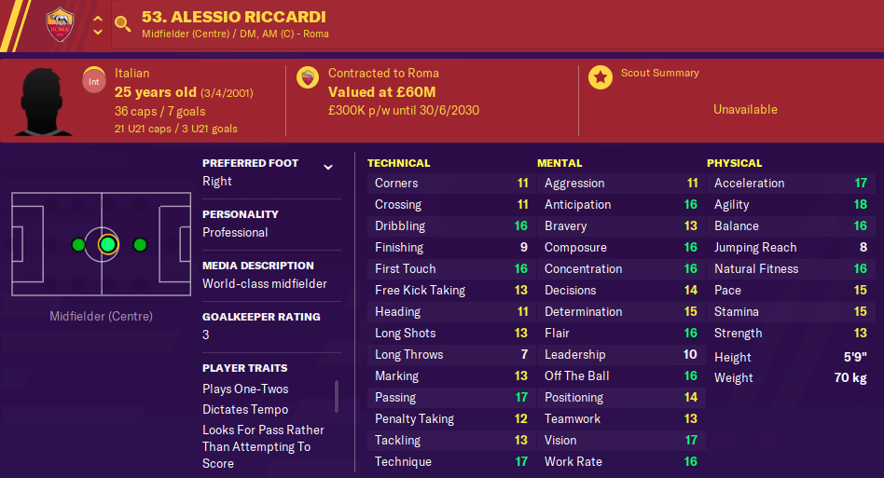Open the player search magnifier
The height and width of the screenshot is (478, 884).
pyautogui.click(x=122, y=23)
